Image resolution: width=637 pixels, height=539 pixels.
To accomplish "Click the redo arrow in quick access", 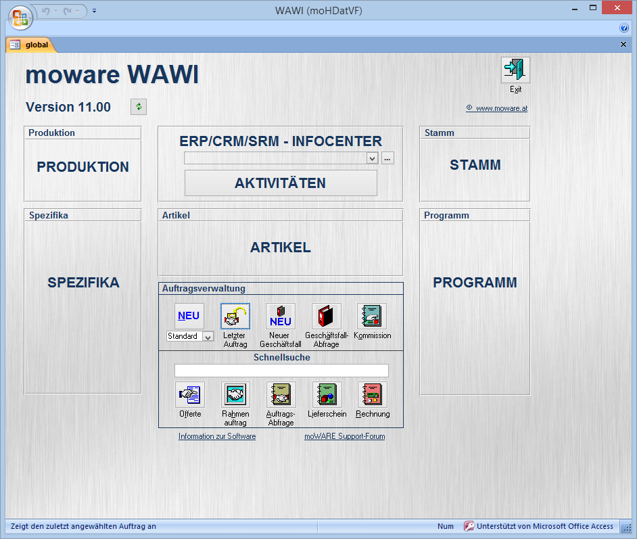I will tap(67, 11).
